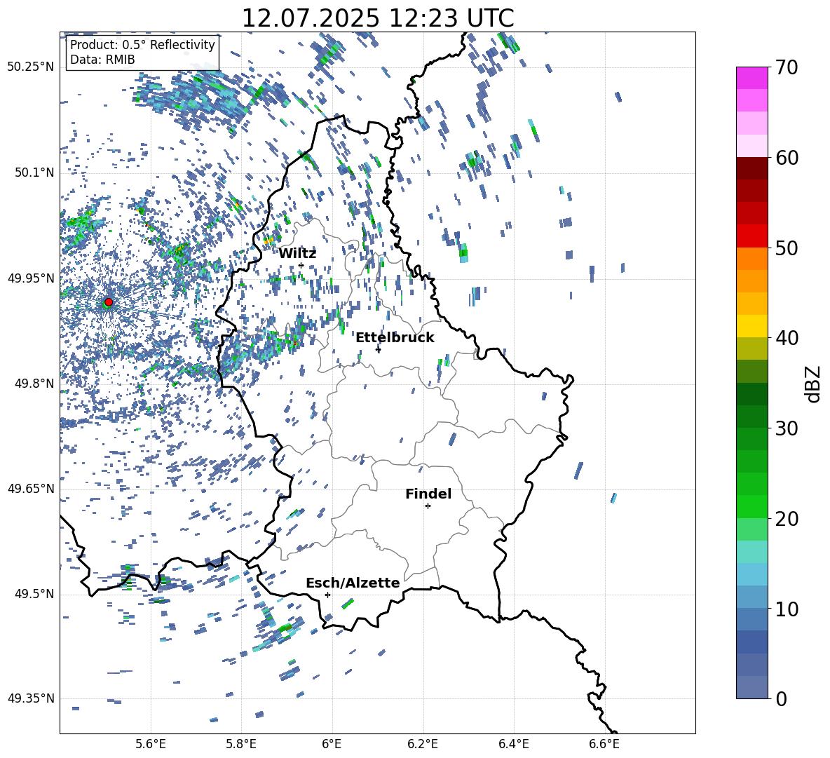Screen dimensions: 830x758
Task: Click the title 12.07.2025 12:23 UTC
Action: click(378, 18)
